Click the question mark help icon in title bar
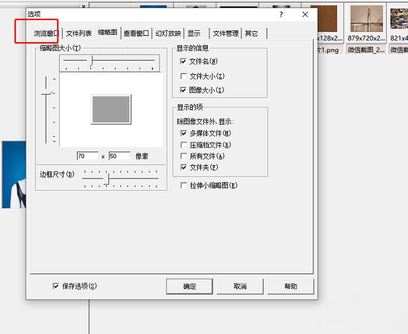The width and height of the screenshot is (408, 334). 281,14
